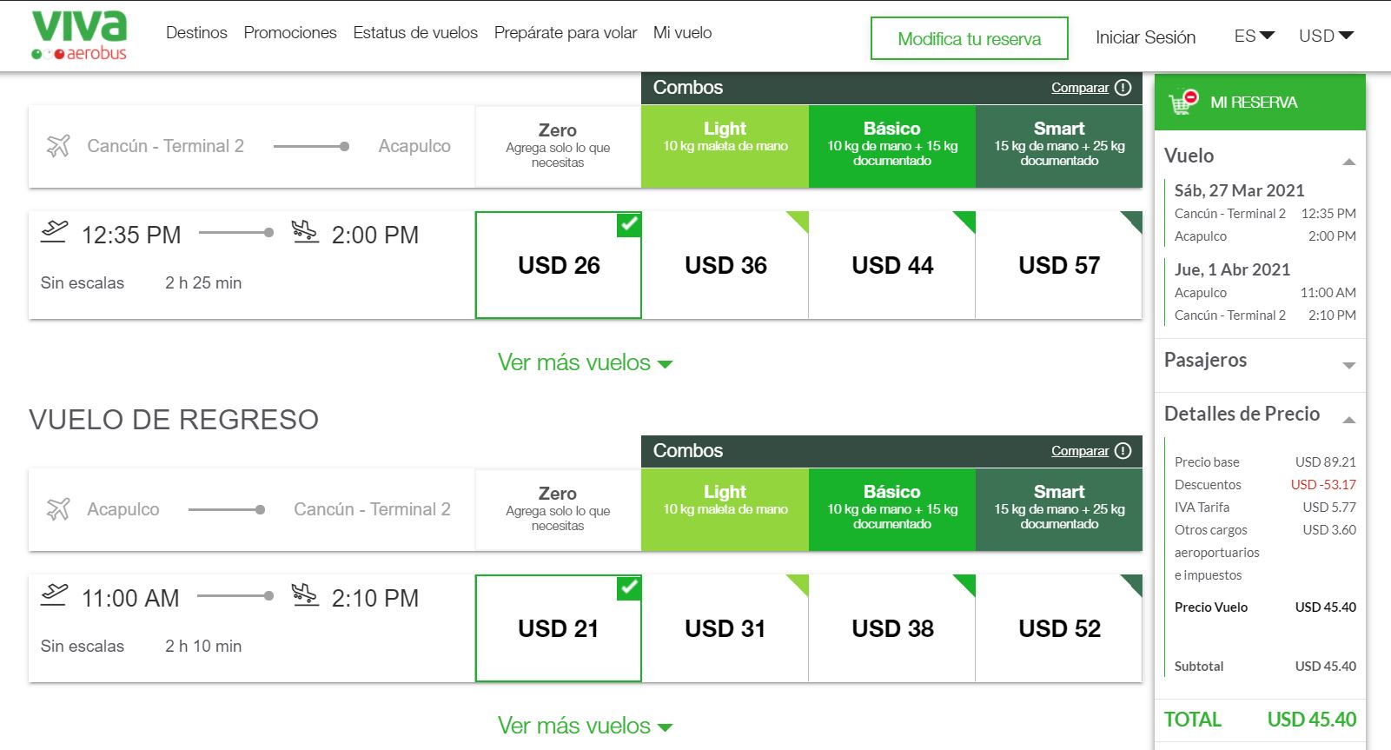1391x750 pixels.
Task: Click takeoff icon beside 12:35 PM departure
Action: [54, 232]
